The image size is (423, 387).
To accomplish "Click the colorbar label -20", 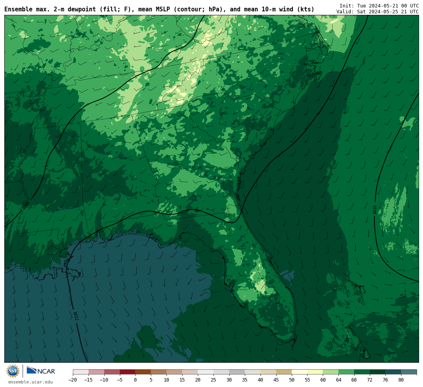I will [73, 380].
